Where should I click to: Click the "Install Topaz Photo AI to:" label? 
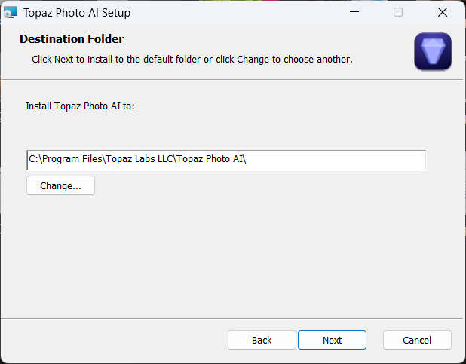pos(79,106)
